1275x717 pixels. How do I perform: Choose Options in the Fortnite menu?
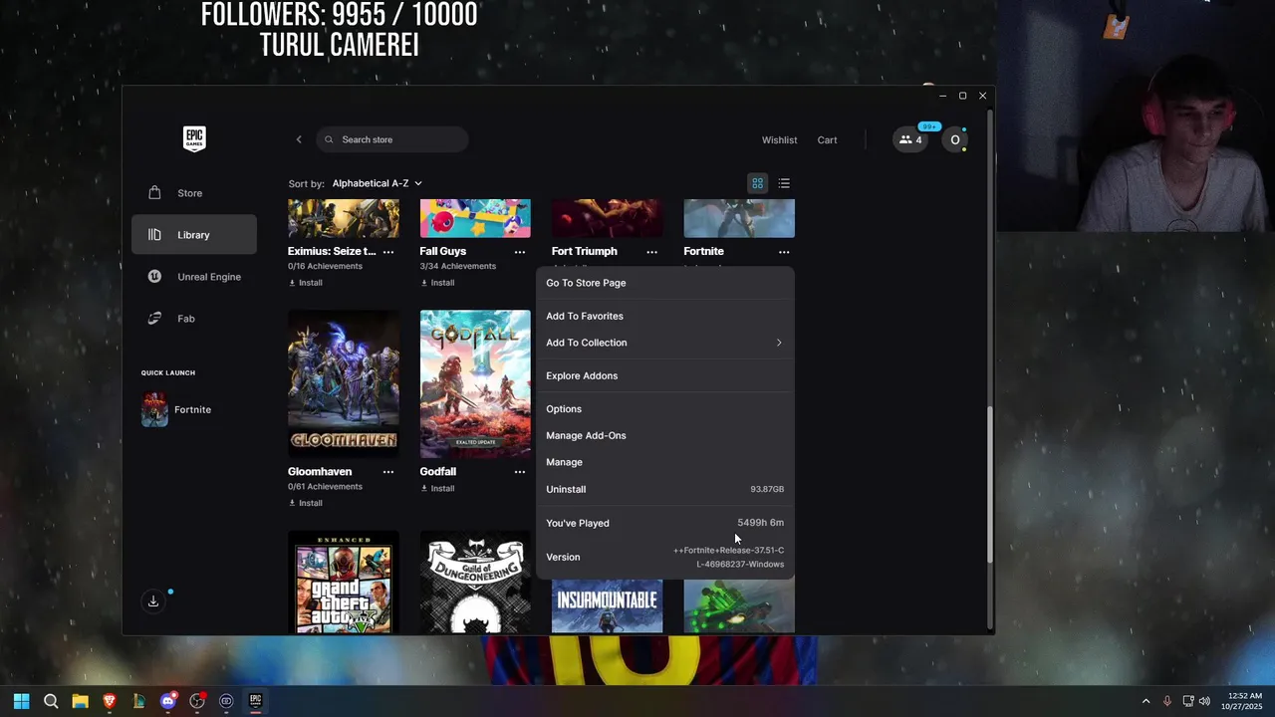pyautogui.click(x=665, y=409)
